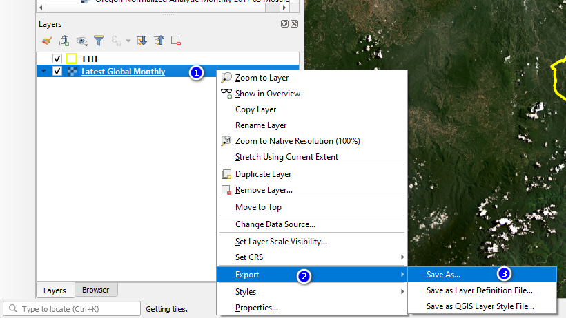Click the upper panel horizontal scrollbar track
566x318 pixels.
point(163,7)
